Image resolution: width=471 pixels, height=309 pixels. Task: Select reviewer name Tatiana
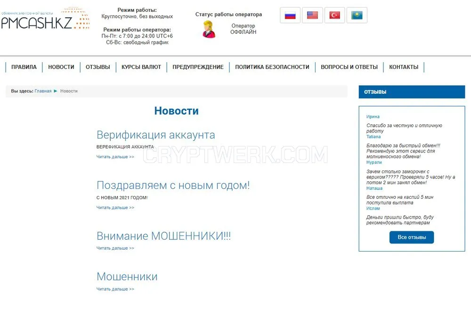coord(374,137)
